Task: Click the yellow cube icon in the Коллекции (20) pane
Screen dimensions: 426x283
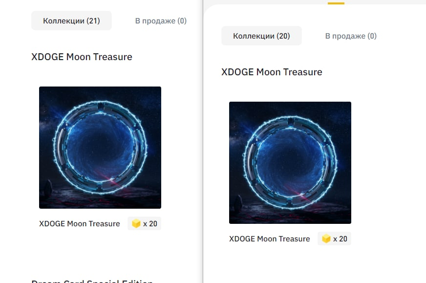Action: click(x=326, y=239)
